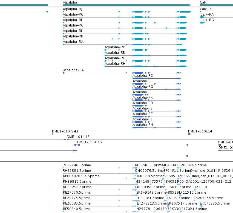Select the RH22240.5prime EST label
Screen dimensions: 233x213
pyautogui.click(x=77, y=165)
